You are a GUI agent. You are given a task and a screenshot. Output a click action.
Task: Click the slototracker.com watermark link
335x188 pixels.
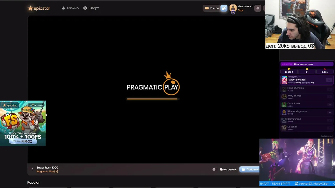(327, 136)
